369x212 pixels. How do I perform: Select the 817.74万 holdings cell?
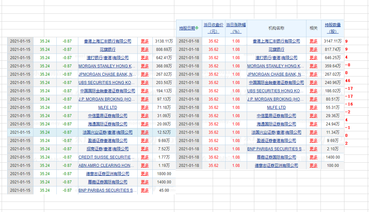click(333, 49)
